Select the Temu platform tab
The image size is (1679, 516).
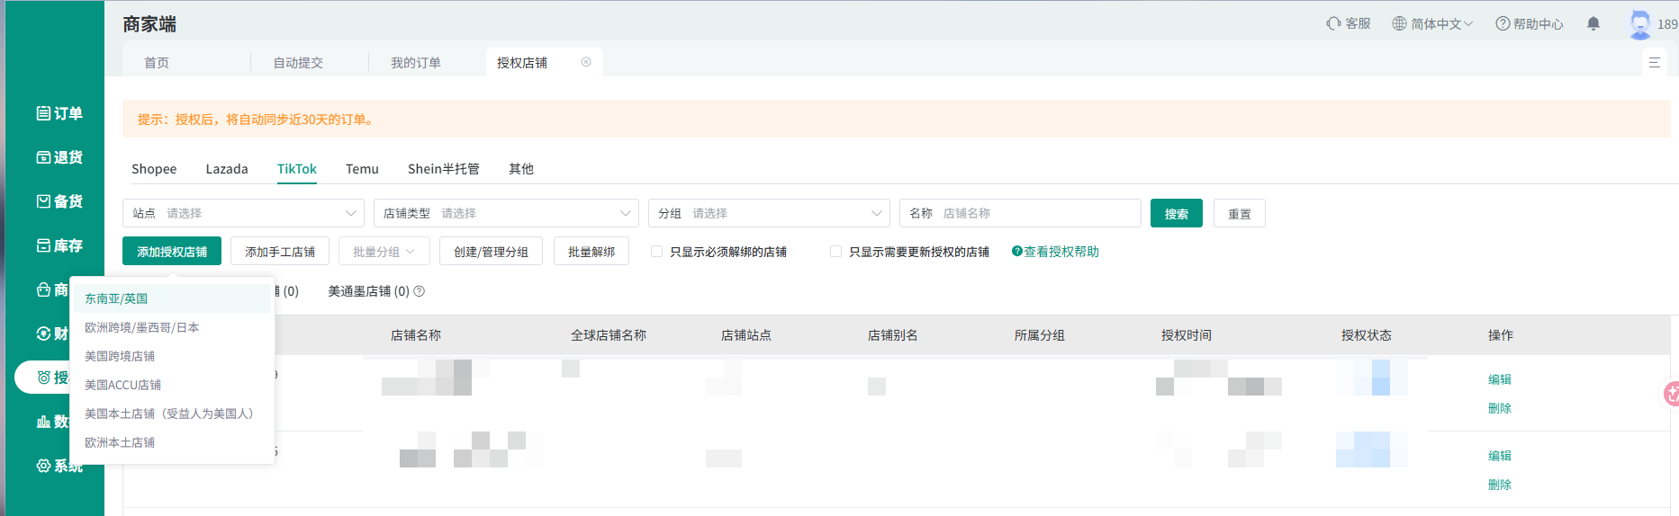pyautogui.click(x=362, y=169)
